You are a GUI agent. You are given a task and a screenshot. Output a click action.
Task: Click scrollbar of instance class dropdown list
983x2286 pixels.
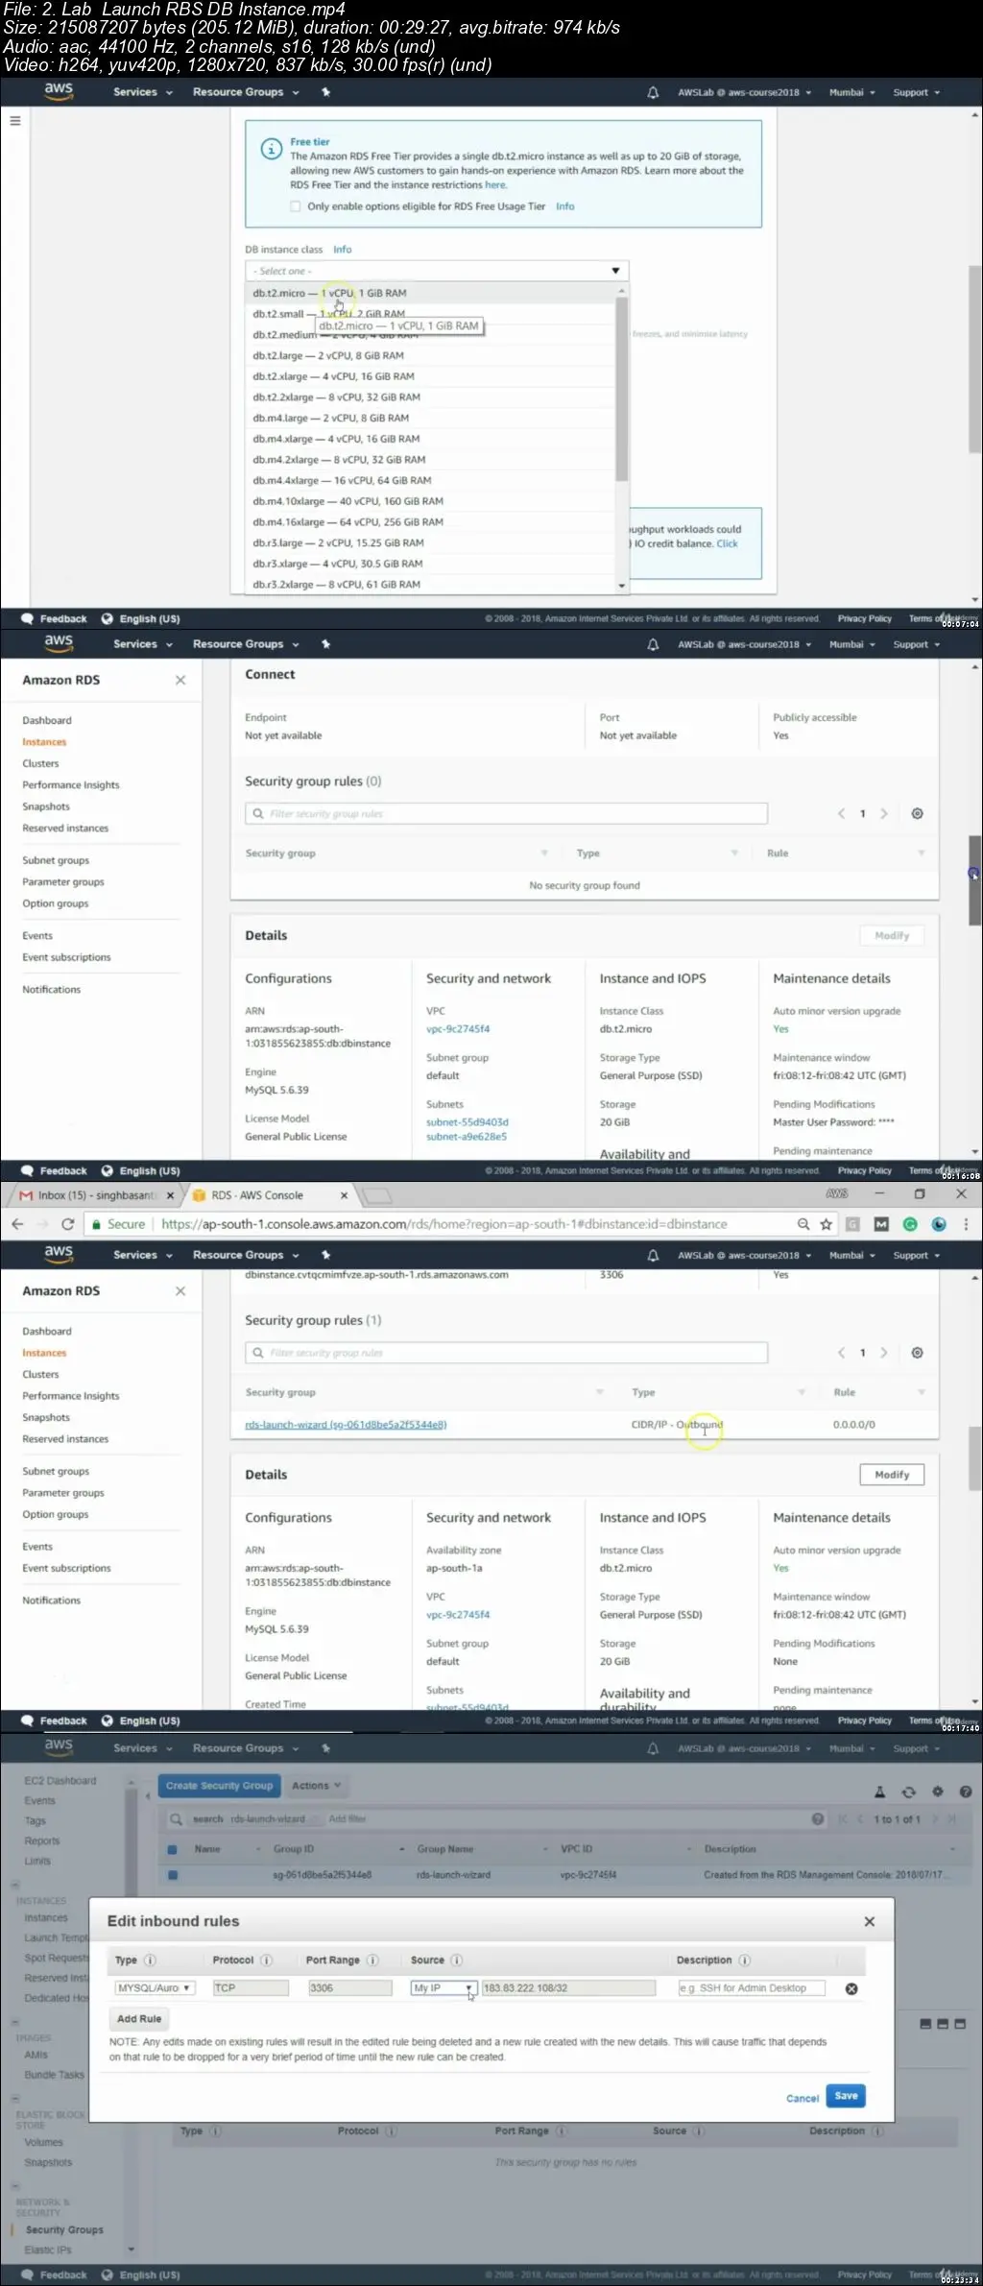tap(621, 389)
